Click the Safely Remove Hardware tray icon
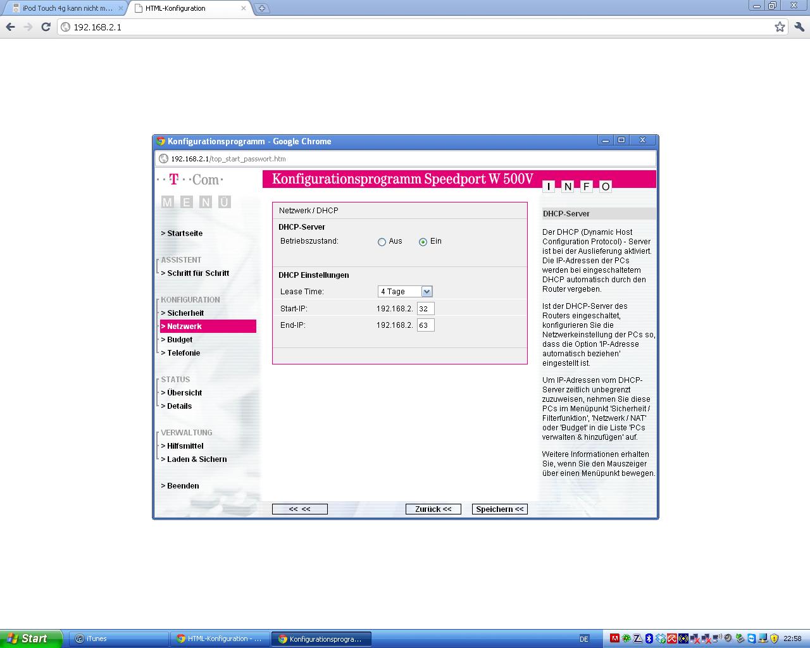 (740, 639)
